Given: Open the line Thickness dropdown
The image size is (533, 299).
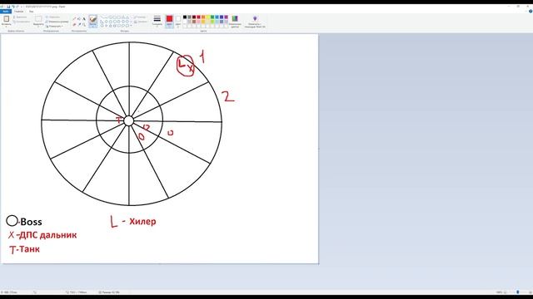Looking at the screenshot, I should (157, 21).
